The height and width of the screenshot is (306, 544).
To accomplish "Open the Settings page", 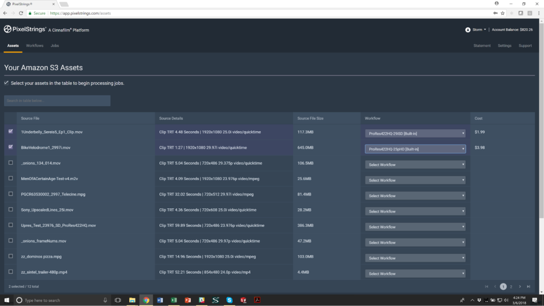I will click(505, 46).
